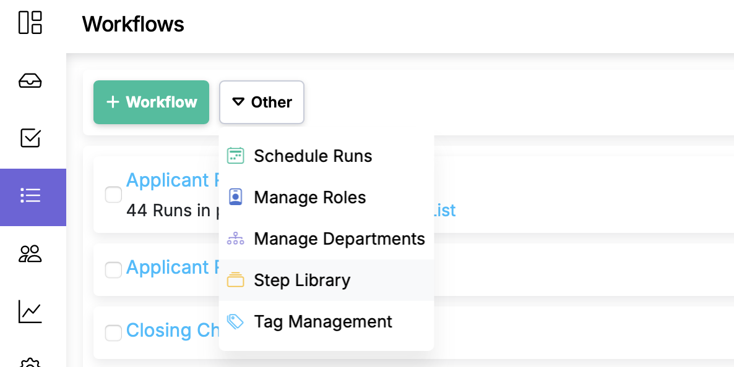
Task: Click the calendar icon beside Schedule Runs
Action: (x=236, y=156)
